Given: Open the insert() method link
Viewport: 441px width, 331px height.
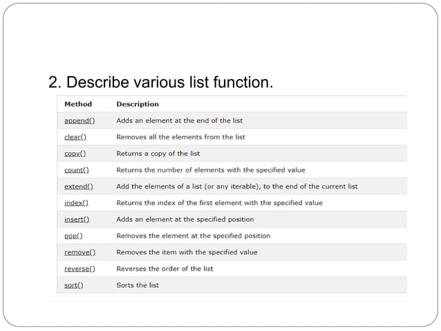Looking at the screenshot, I should tap(77, 219).
